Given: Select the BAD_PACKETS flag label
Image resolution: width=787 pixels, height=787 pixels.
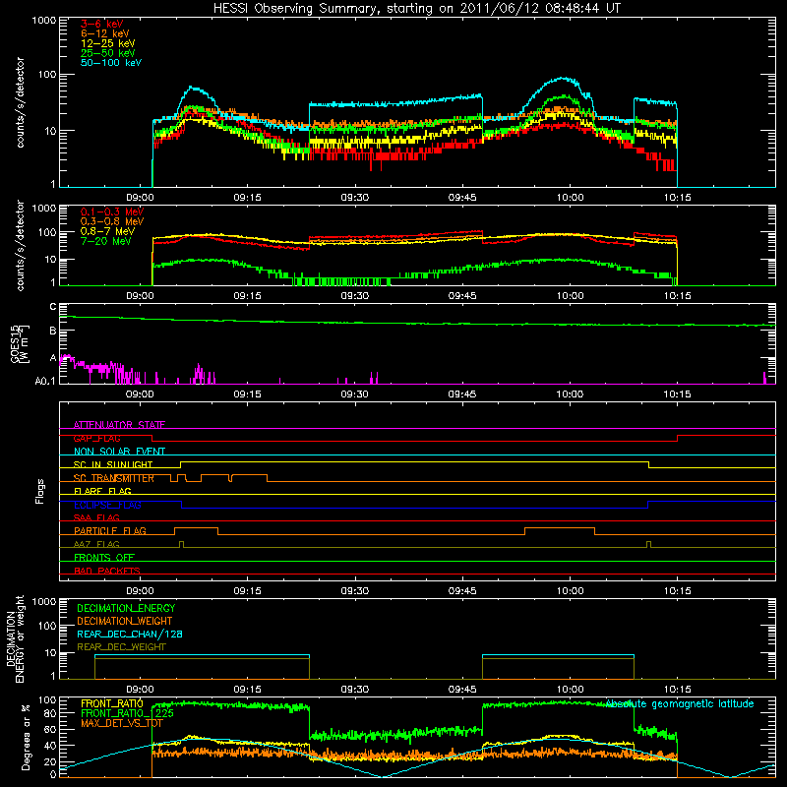Looking at the screenshot, I should point(107,571).
